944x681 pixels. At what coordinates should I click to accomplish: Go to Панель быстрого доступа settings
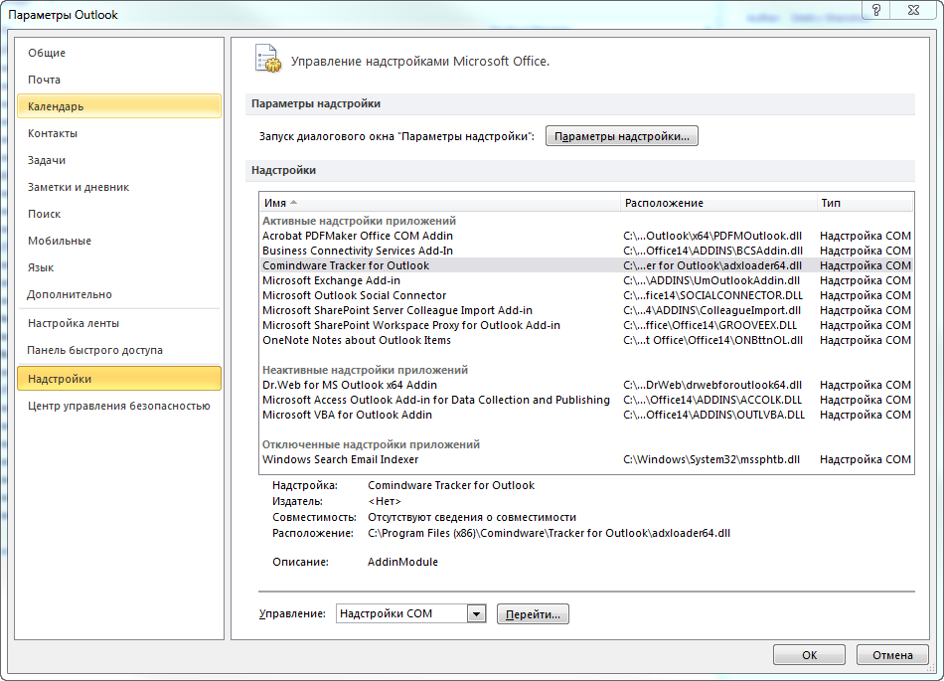click(119, 350)
